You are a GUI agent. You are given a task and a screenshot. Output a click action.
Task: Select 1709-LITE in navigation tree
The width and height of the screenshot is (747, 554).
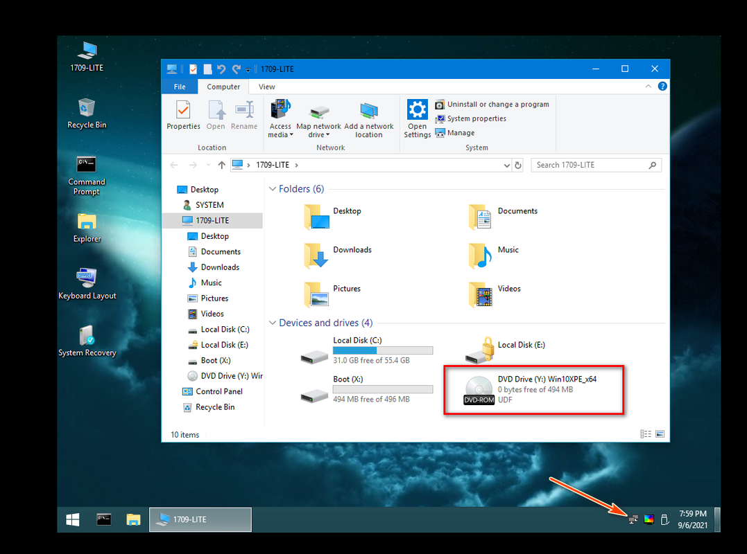pos(212,221)
